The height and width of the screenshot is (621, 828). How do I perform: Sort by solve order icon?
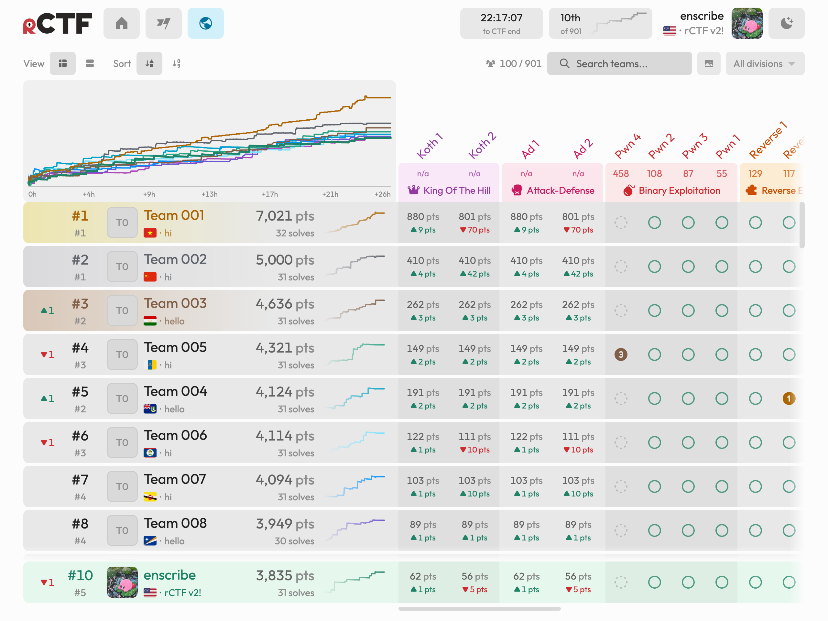click(149, 64)
